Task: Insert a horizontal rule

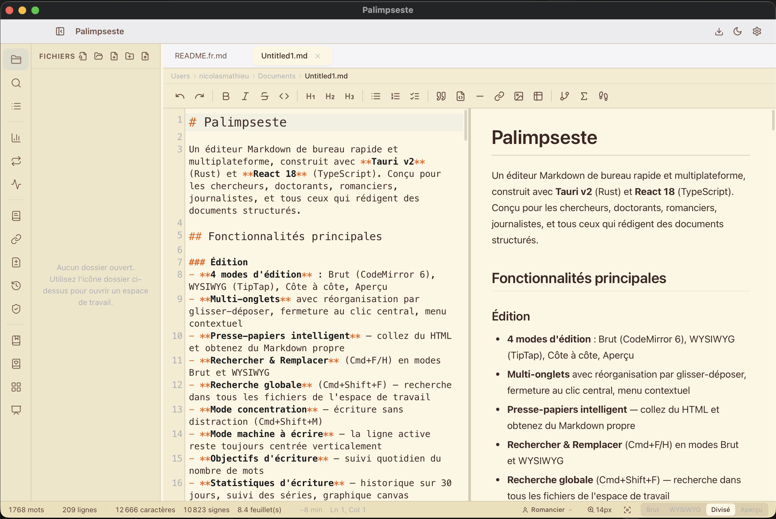Action: 480,96
